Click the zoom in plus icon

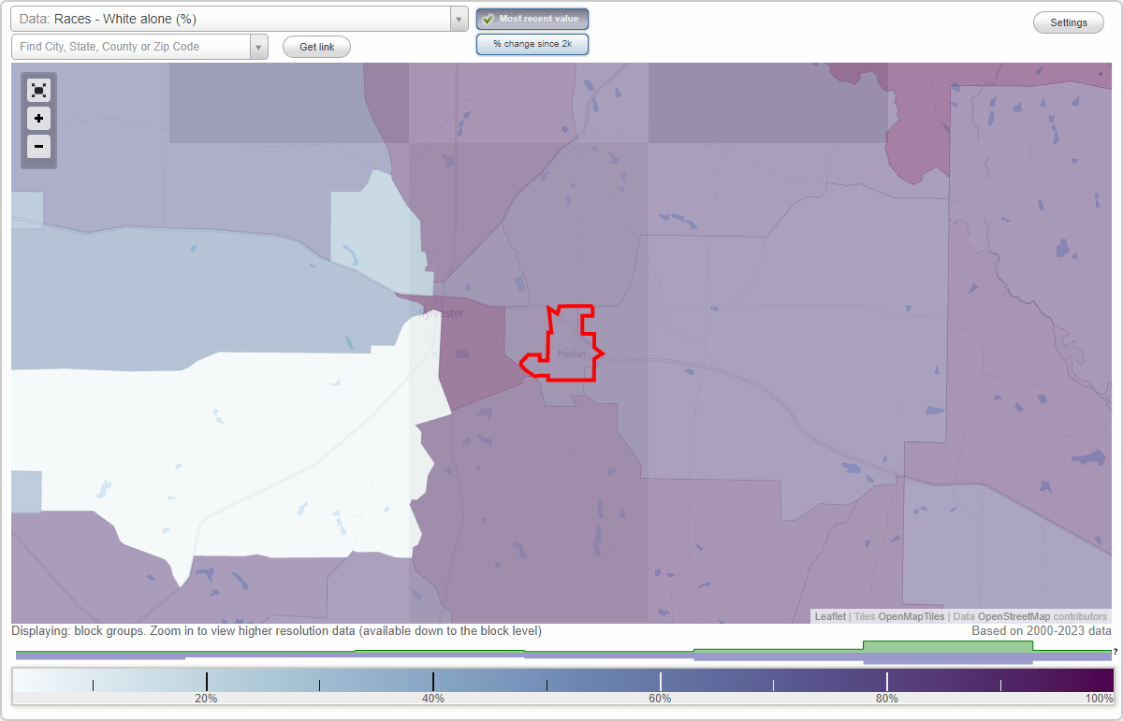pyautogui.click(x=38, y=119)
